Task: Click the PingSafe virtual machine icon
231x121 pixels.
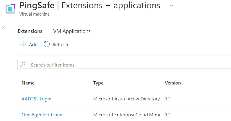Action: 10,9
